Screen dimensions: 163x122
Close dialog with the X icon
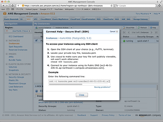click(x=117, y=31)
